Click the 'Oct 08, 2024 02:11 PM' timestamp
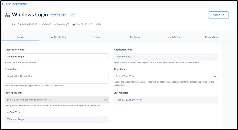This screenshot has width=238, height=130. [x=89, y=24]
